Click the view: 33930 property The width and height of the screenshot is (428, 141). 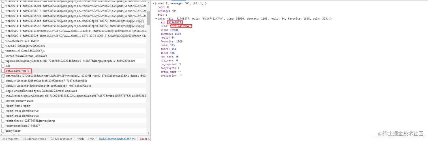click(x=169, y=30)
